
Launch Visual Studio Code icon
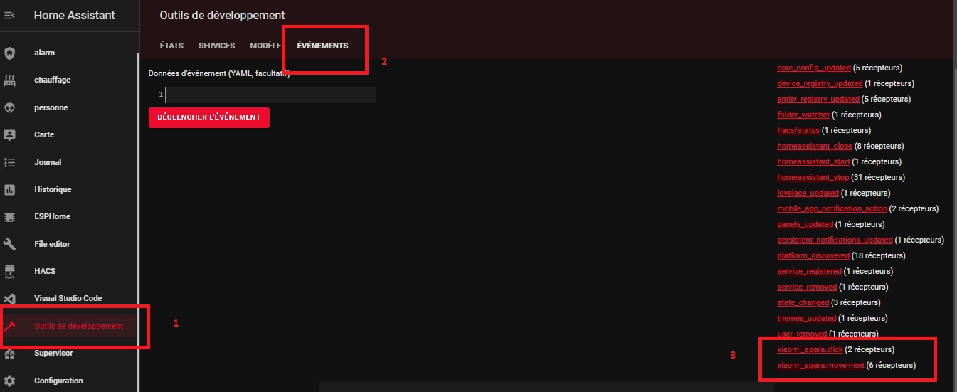pos(10,299)
